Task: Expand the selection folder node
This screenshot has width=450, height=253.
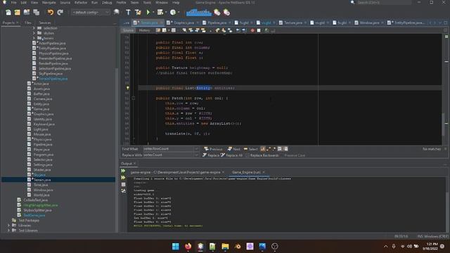Action: 34,28
